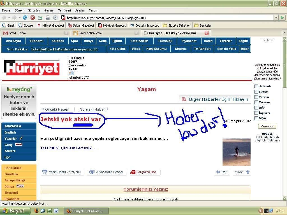The width and height of the screenshot is (287, 215).
Task: Open the Yer İmleri menu
Action: point(64,10)
